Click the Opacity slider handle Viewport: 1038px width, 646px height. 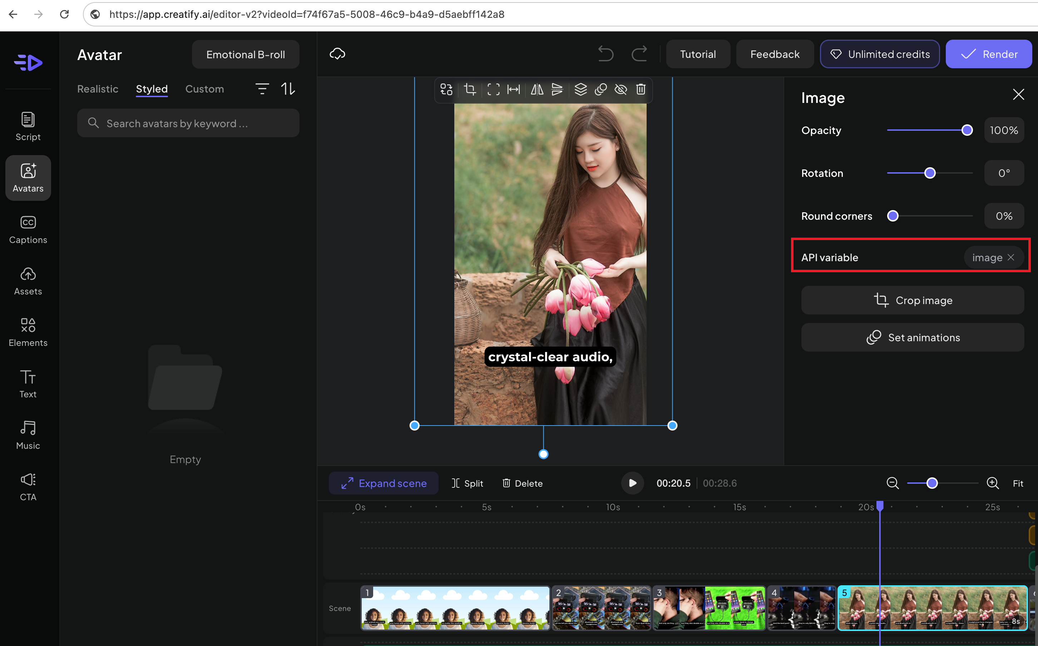tap(967, 130)
